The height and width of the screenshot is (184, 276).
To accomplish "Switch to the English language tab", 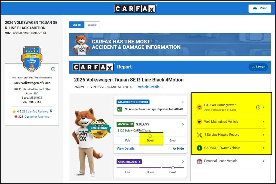I will point(77,25).
